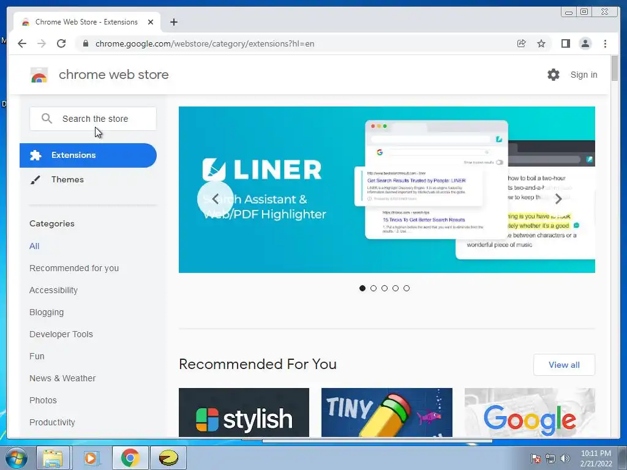
Task: Open the Blogging category
Action: pos(47,312)
